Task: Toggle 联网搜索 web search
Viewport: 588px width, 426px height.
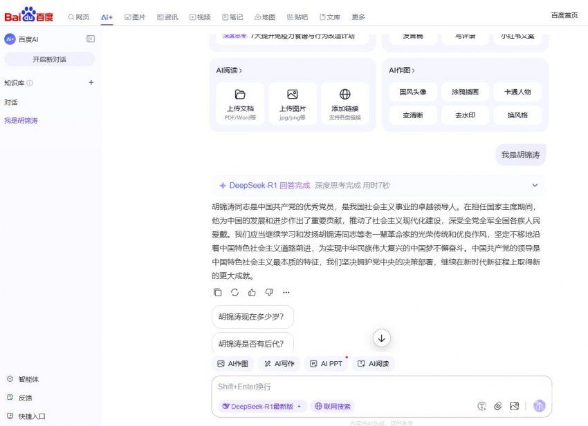Action: tap(333, 406)
